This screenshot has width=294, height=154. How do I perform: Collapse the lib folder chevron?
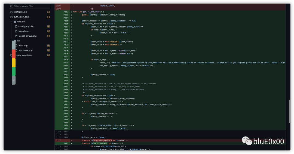[x=11, y=41]
